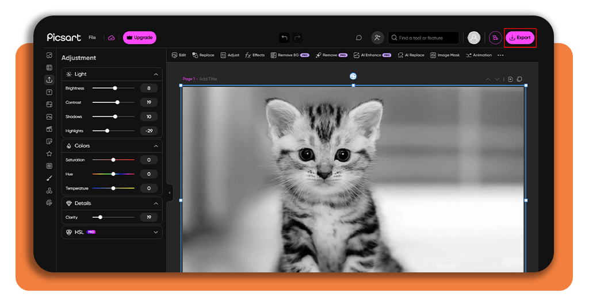Click the undo arrow icon

[x=284, y=37]
